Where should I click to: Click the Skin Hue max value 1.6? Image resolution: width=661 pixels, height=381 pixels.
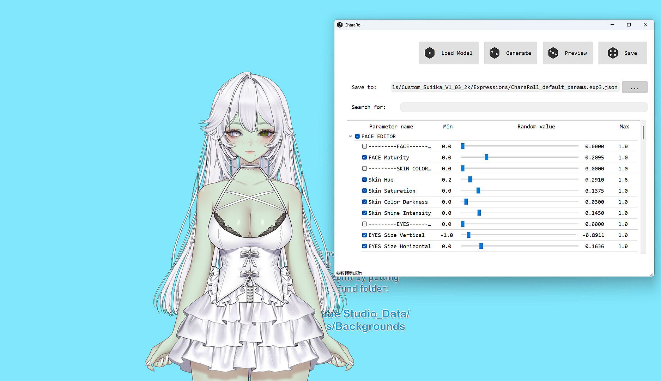coord(623,180)
